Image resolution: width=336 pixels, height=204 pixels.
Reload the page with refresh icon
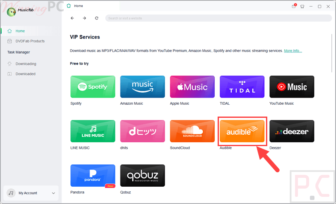coord(97,18)
